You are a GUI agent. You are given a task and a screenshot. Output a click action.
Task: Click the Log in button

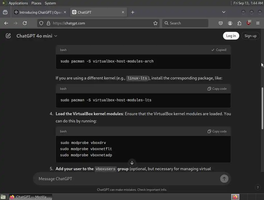[231, 36]
